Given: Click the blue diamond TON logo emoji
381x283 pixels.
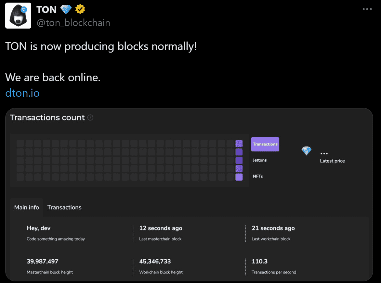Looking at the screenshot, I should [x=66, y=9].
